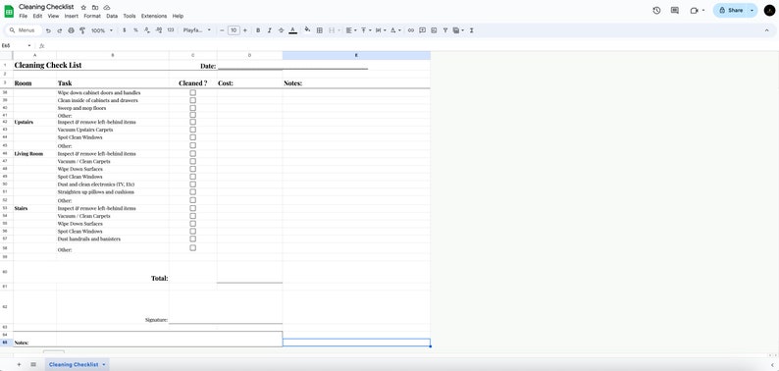Screen dimensions: 779x371
Task: Expand the Share options arrow
Action: (x=752, y=11)
